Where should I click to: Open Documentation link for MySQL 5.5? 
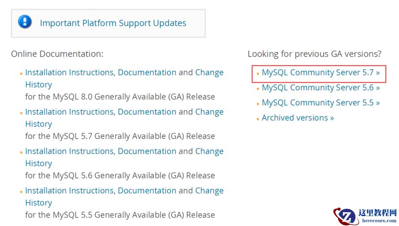(147, 191)
